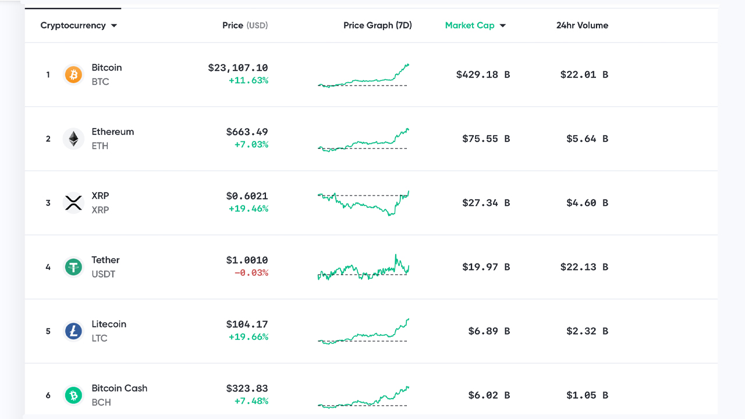Click the BCH ticker symbol
Image resolution: width=745 pixels, height=419 pixels.
101,402
